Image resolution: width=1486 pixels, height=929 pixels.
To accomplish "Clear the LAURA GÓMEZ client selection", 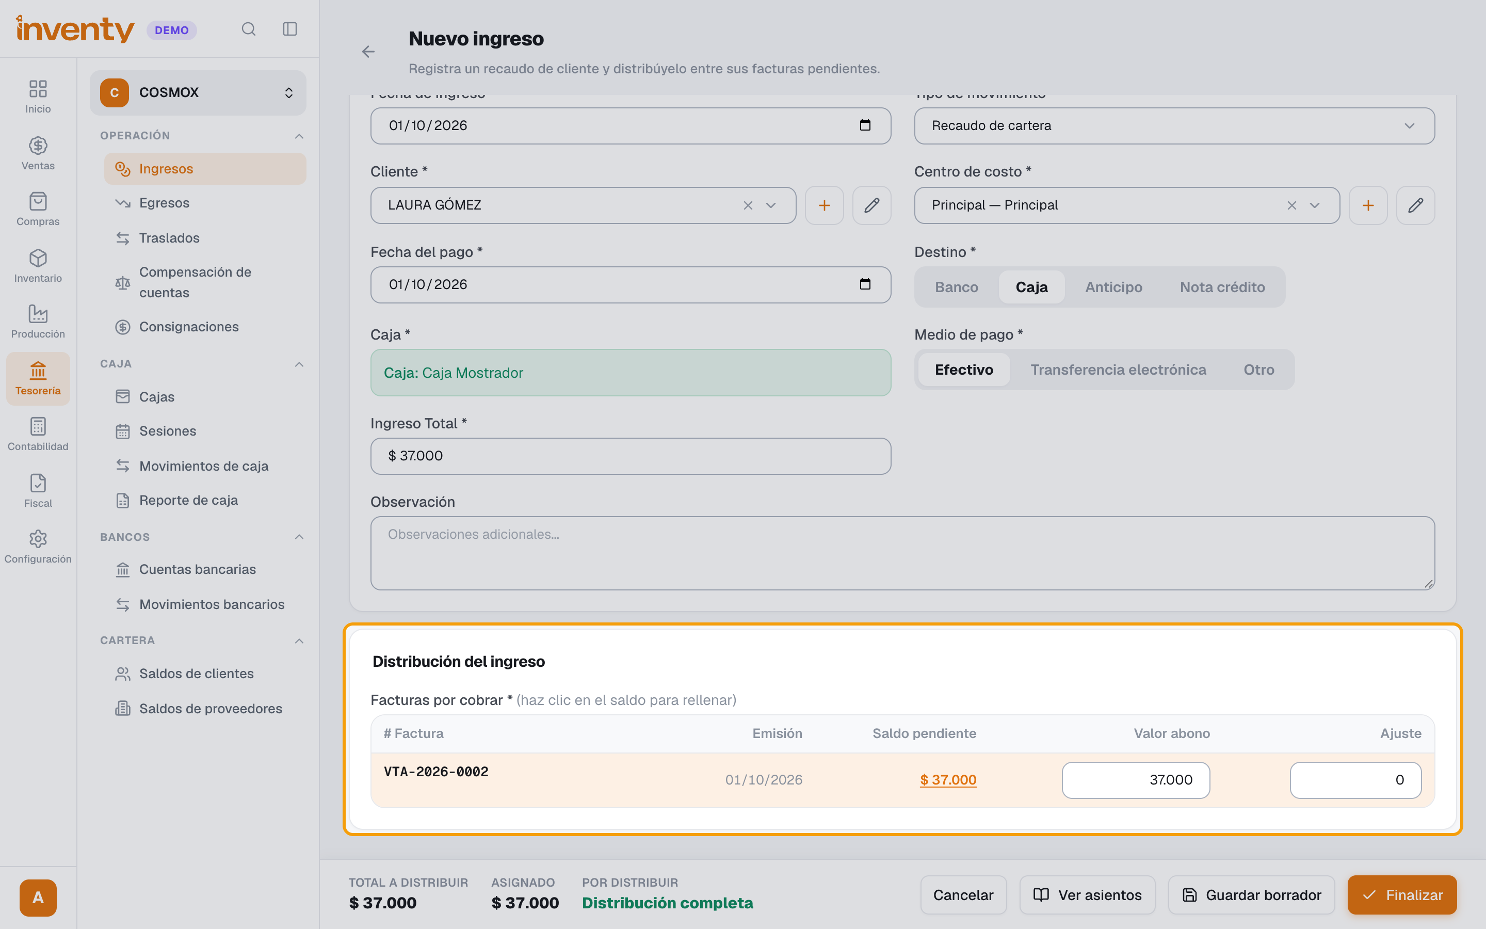I will click(748, 205).
